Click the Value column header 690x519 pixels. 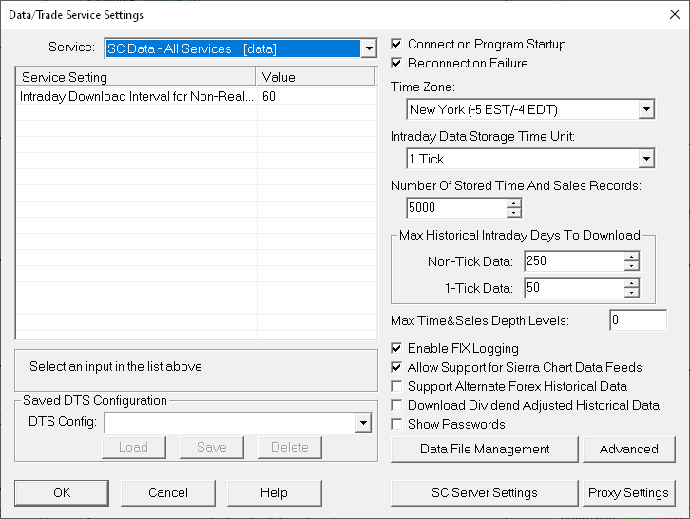[x=316, y=77]
